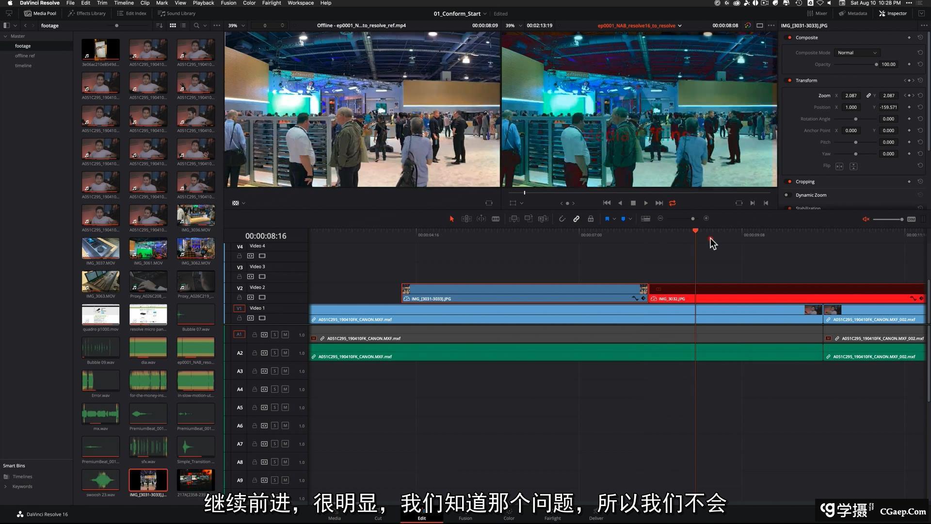Toggle the Dynamic Zoom enable switch
This screenshot has width=931, height=524.
(787, 195)
